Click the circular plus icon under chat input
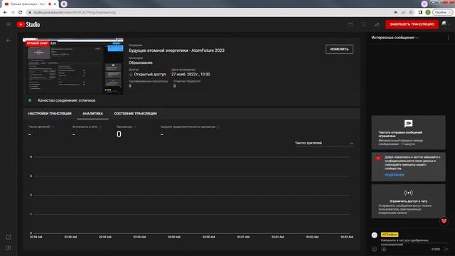The height and width of the screenshot is (256, 455). 384,249
